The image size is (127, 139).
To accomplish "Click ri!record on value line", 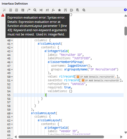I will coord(67,76).
